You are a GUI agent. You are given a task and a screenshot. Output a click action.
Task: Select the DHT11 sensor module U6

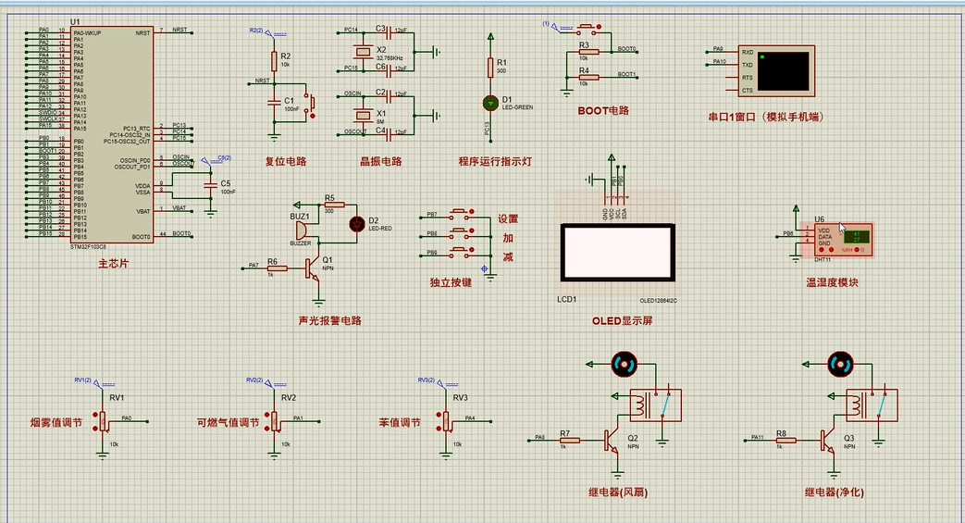click(x=841, y=240)
